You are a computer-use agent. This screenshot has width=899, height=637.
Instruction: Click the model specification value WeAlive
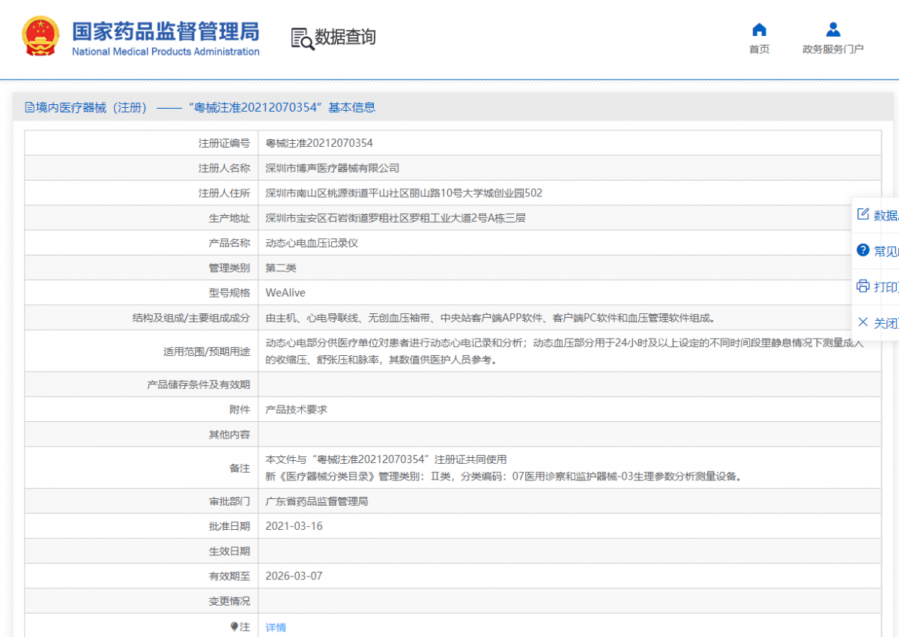pos(285,293)
